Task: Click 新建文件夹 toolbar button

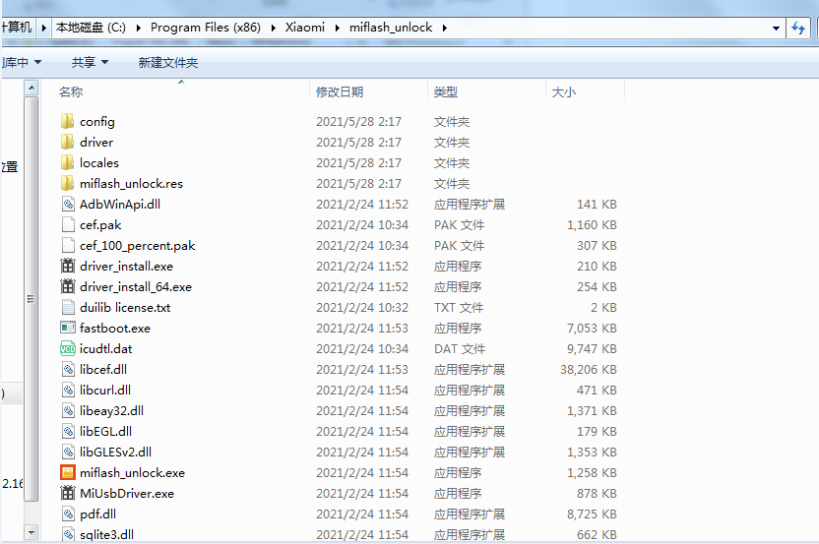Action: (168, 63)
